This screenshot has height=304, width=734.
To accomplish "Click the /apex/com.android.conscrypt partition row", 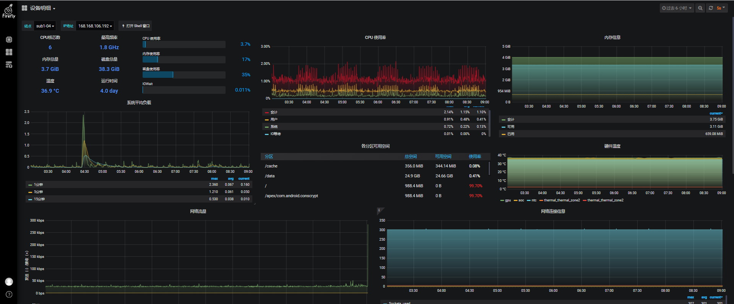I will click(374, 196).
